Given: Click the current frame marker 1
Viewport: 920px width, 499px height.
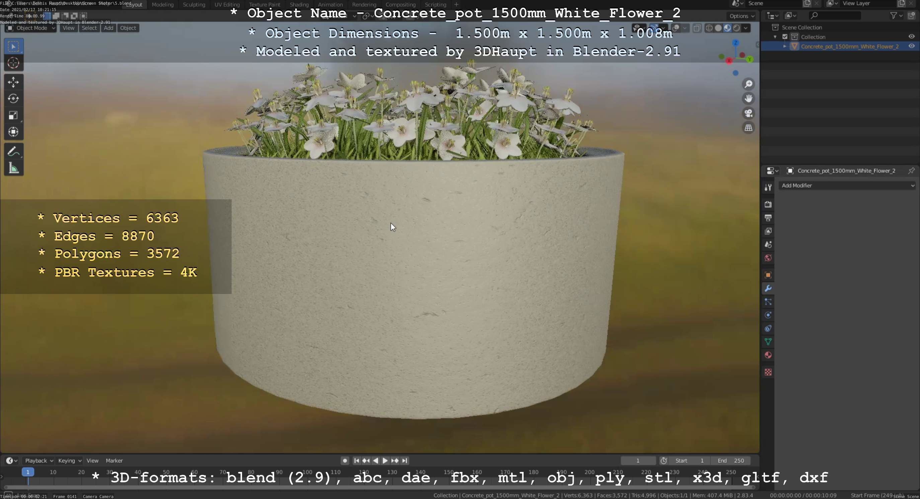Looking at the screenshot, I should [x=28, y=472].
